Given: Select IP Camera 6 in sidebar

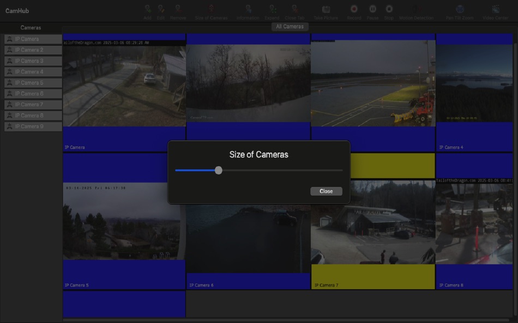Looking at the screenshot, I should (x=33, y=94).
